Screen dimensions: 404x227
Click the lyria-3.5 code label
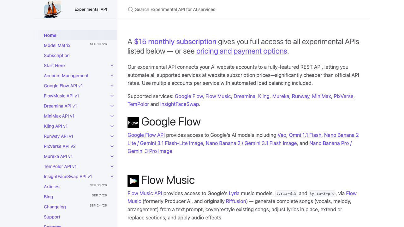pos(286,194)
